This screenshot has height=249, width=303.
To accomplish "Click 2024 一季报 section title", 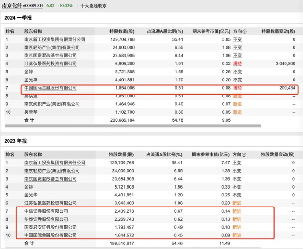I will [18, 18].
